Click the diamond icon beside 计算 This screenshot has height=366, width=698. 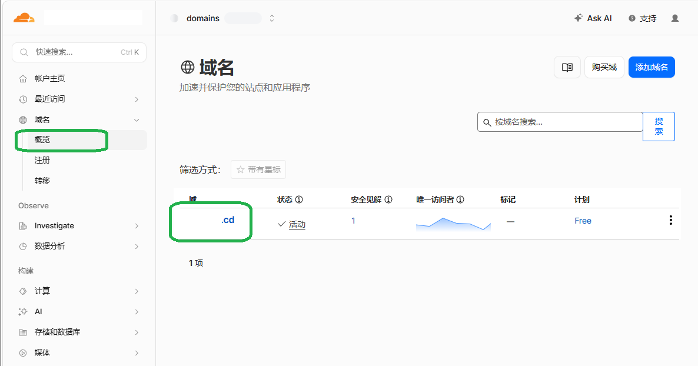tap(23, 291)
